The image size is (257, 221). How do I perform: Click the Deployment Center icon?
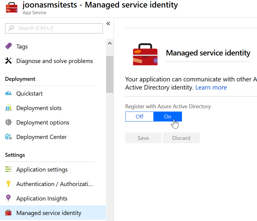click(8, 137)
